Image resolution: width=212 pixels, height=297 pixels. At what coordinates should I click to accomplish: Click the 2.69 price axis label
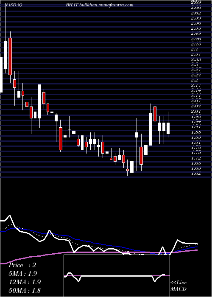coord(196,2)
